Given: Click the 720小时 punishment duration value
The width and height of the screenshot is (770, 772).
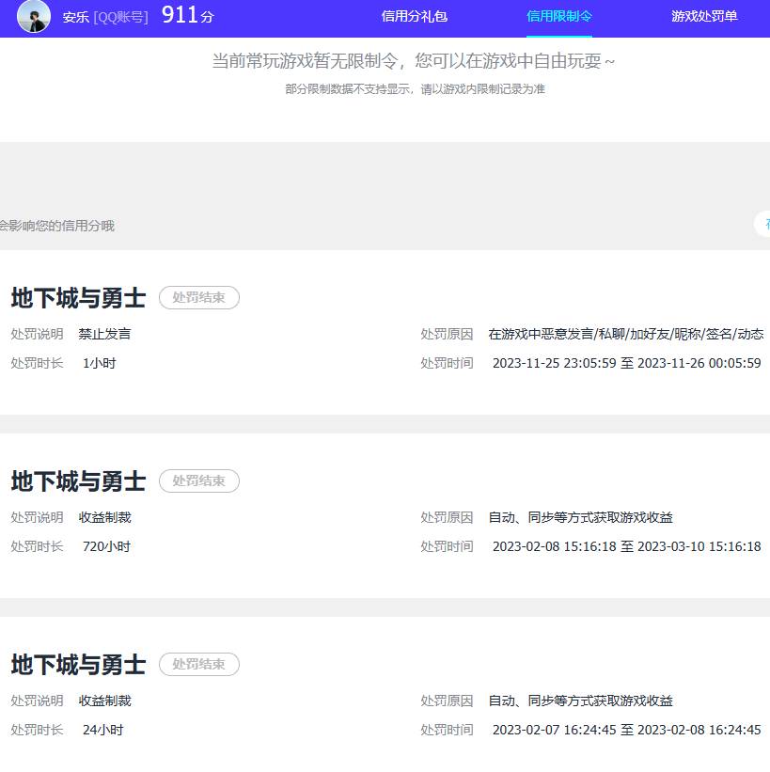Looking at the screenshot, I should click(x=105, y=545).
